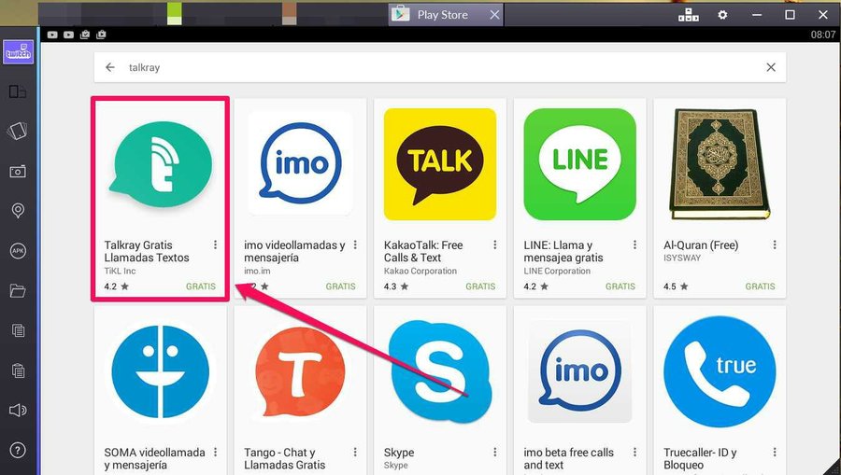Screen dimensions: 841x475
Task: Click the 'Truecaller- ID y Bloqueo' title
Action: coord(700,458)
